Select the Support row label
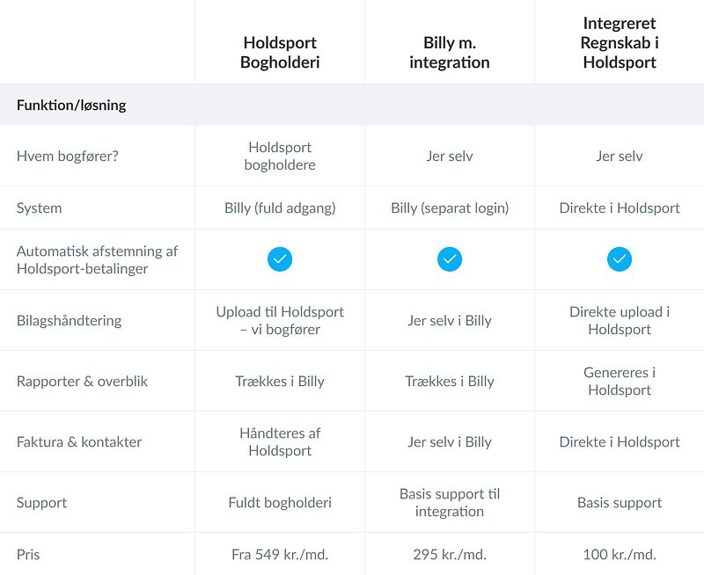 tap(41, 503)
